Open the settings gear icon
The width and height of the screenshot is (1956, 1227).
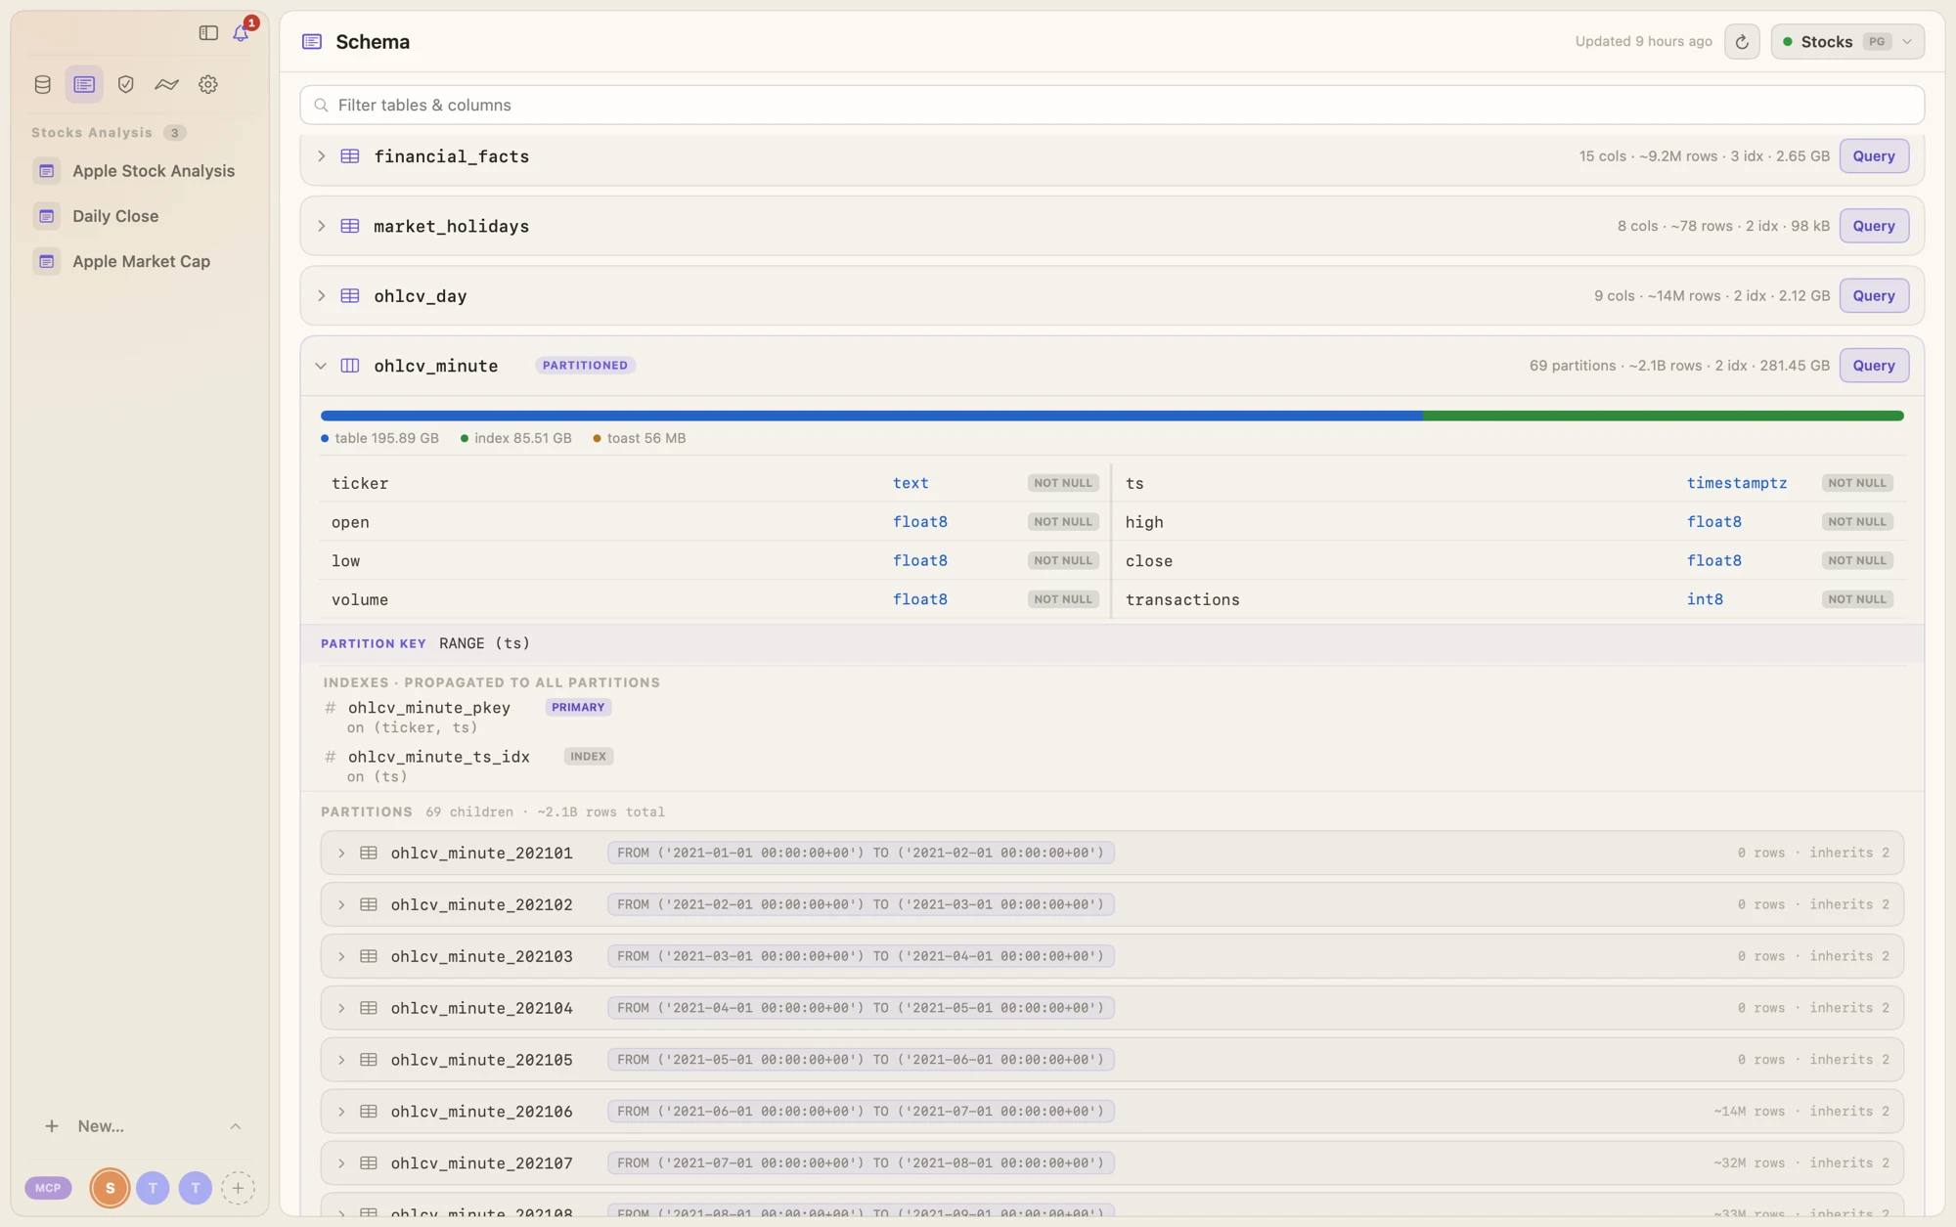tap(208, 84)
